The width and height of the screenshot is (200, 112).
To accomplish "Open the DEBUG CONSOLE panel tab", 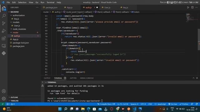I will [87, 78].
